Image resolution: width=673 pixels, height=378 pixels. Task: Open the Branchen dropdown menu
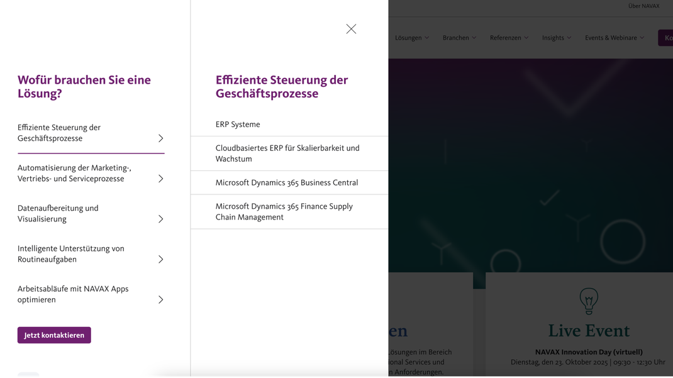click(459, 38)
